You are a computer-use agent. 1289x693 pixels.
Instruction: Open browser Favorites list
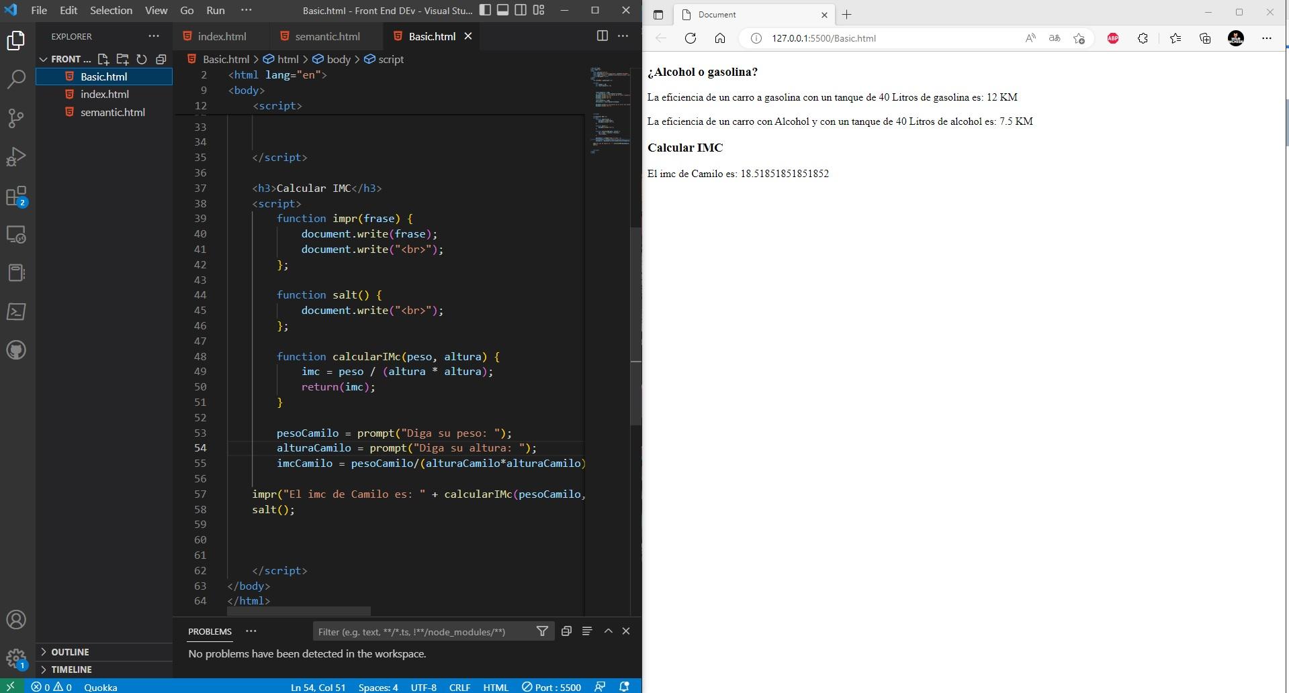[1175, 38]
